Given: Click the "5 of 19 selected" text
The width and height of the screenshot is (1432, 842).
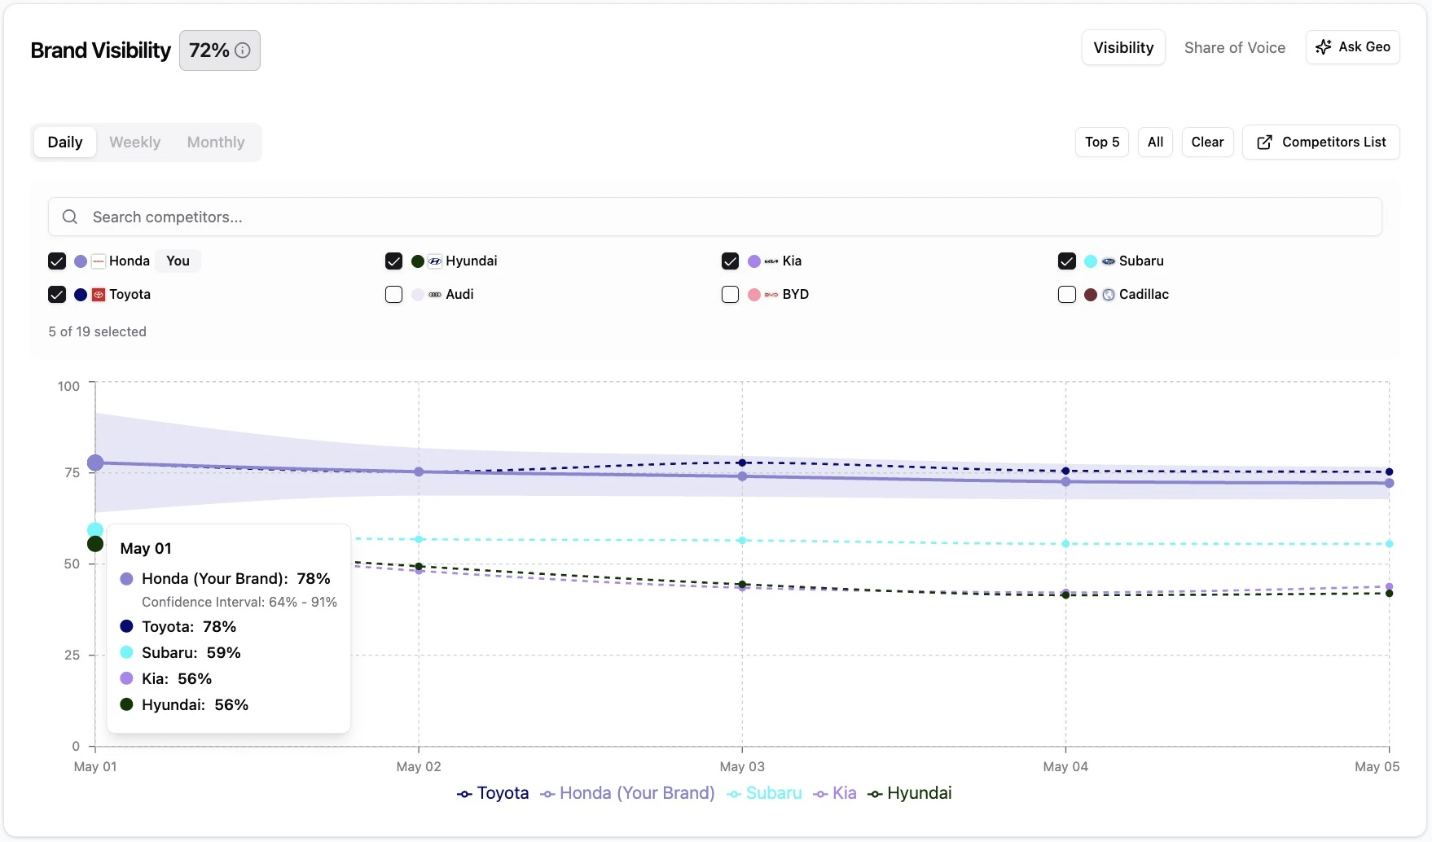Looking at the screenshot, I should point(98,331).
